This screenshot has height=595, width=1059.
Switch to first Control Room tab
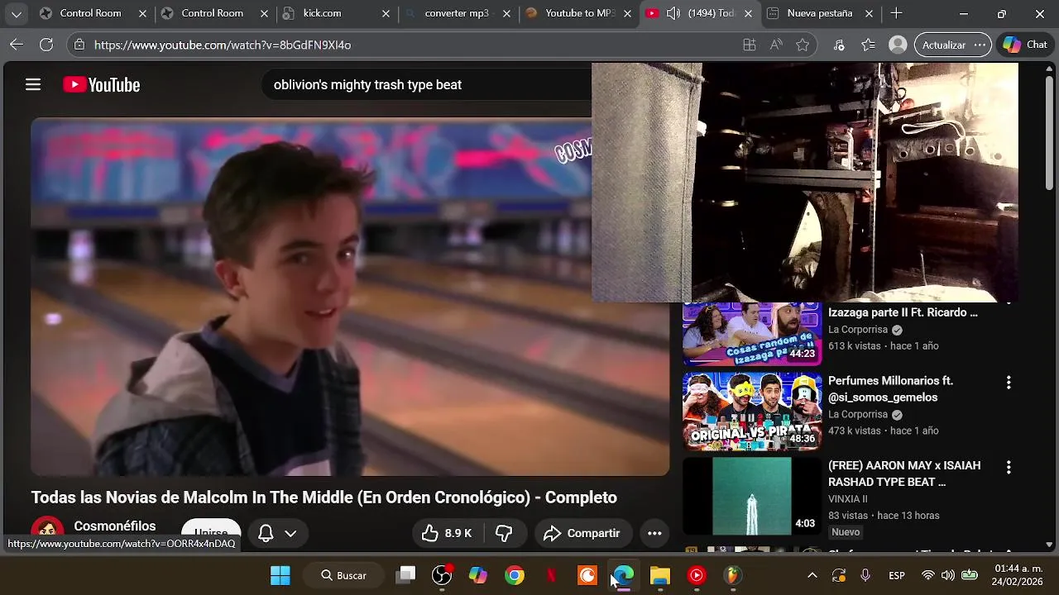coord(90,13)
